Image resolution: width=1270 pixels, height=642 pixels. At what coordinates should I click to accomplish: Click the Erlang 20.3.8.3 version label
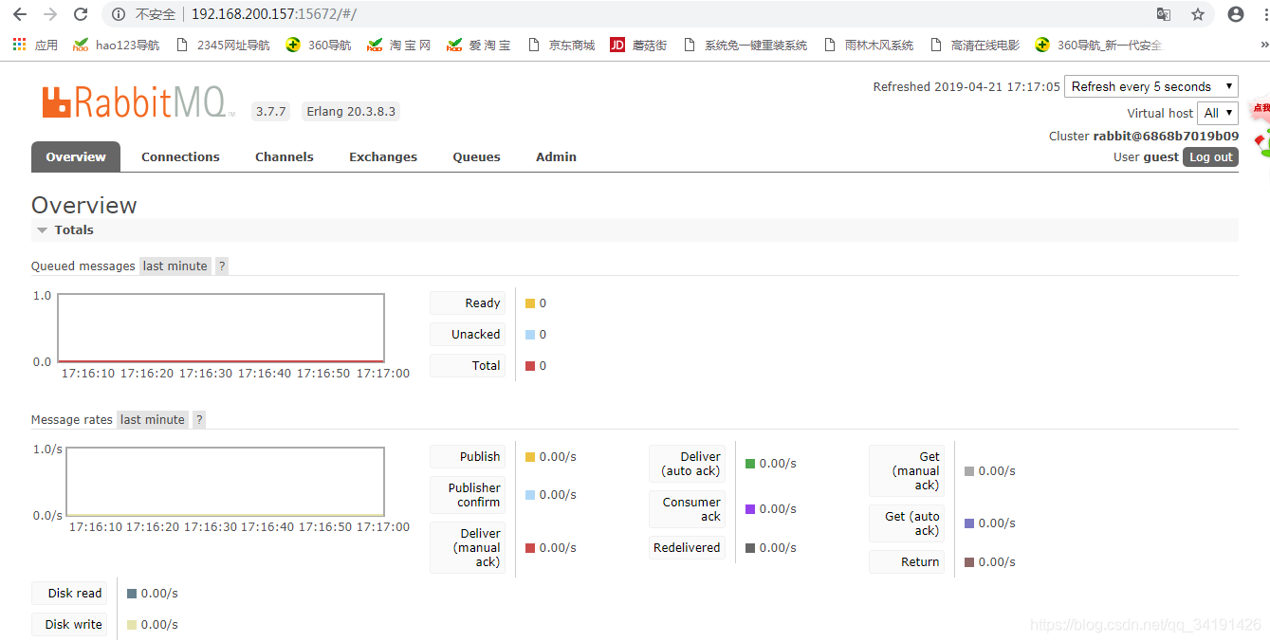(x=351, y=112)
